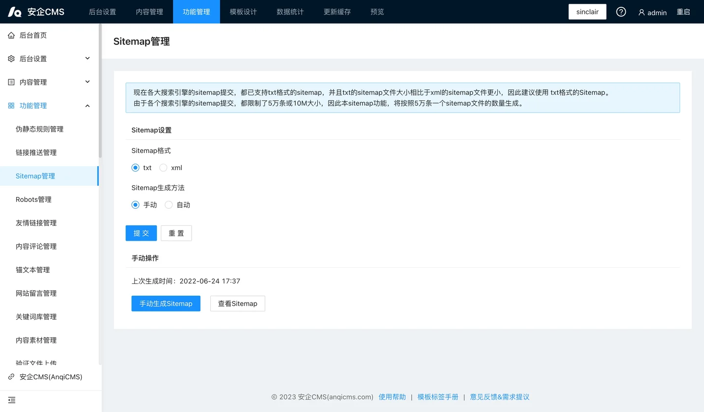
Task: Click the AnqiCMS logo icon
Action: pos(15,12)
